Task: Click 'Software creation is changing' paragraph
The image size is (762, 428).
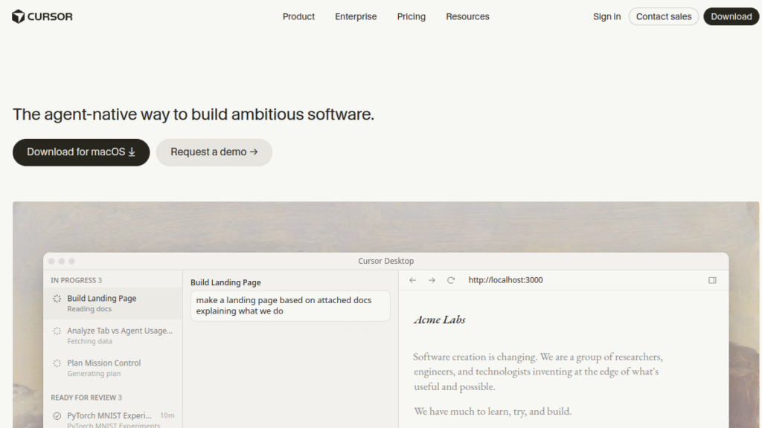Action: [x=538, y=372]
